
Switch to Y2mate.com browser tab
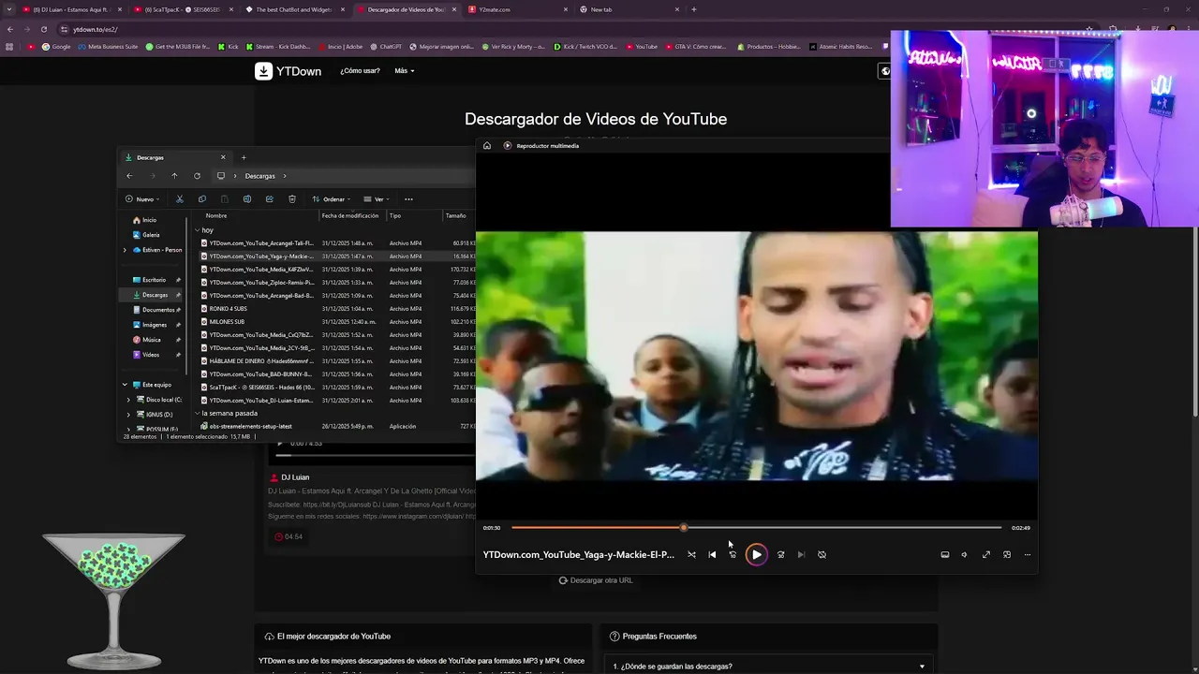[x=517, y=9]
